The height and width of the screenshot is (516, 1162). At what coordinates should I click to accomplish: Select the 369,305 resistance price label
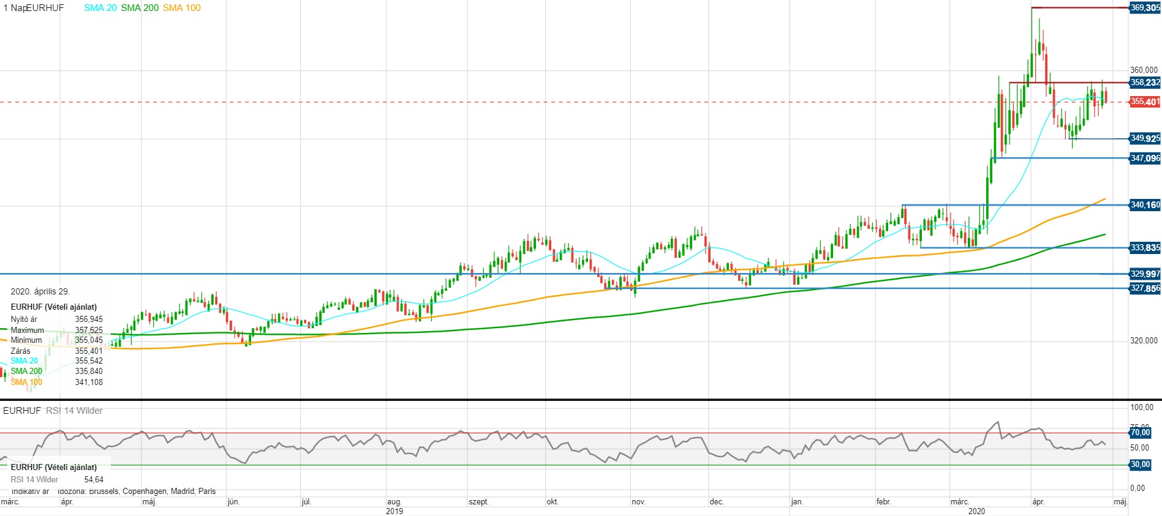click(1145, 8)
